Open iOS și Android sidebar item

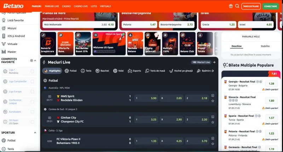16,36
